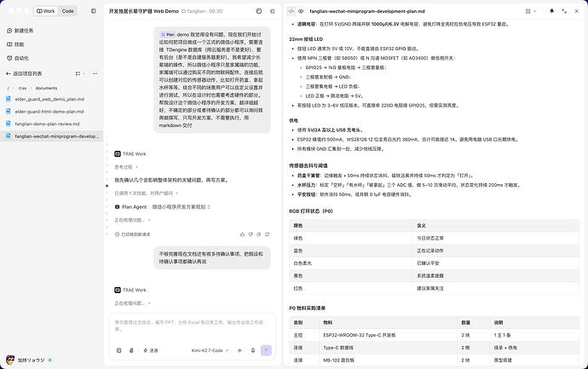The image size is (588, 369).
Task: Open elder_guard_web_demo_plan.md file
Action: click(49, 100)
